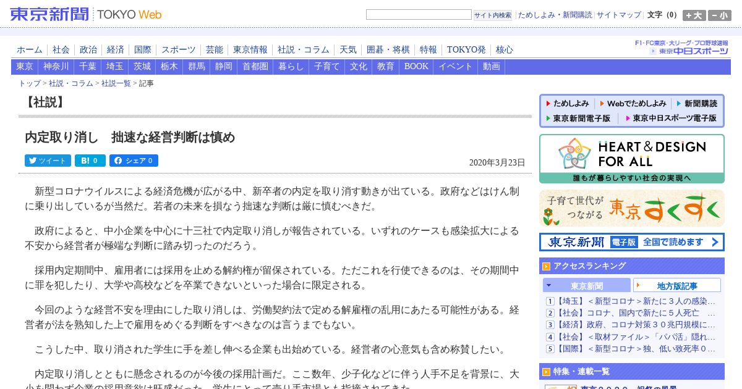Open 囲碁・将棋 in the main menu
742x389 pixels.
(388, 50)
